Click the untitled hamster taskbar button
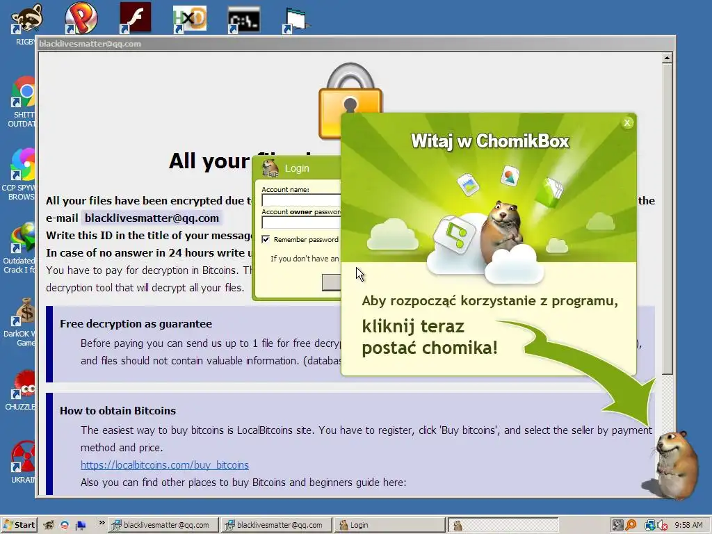 503,525
